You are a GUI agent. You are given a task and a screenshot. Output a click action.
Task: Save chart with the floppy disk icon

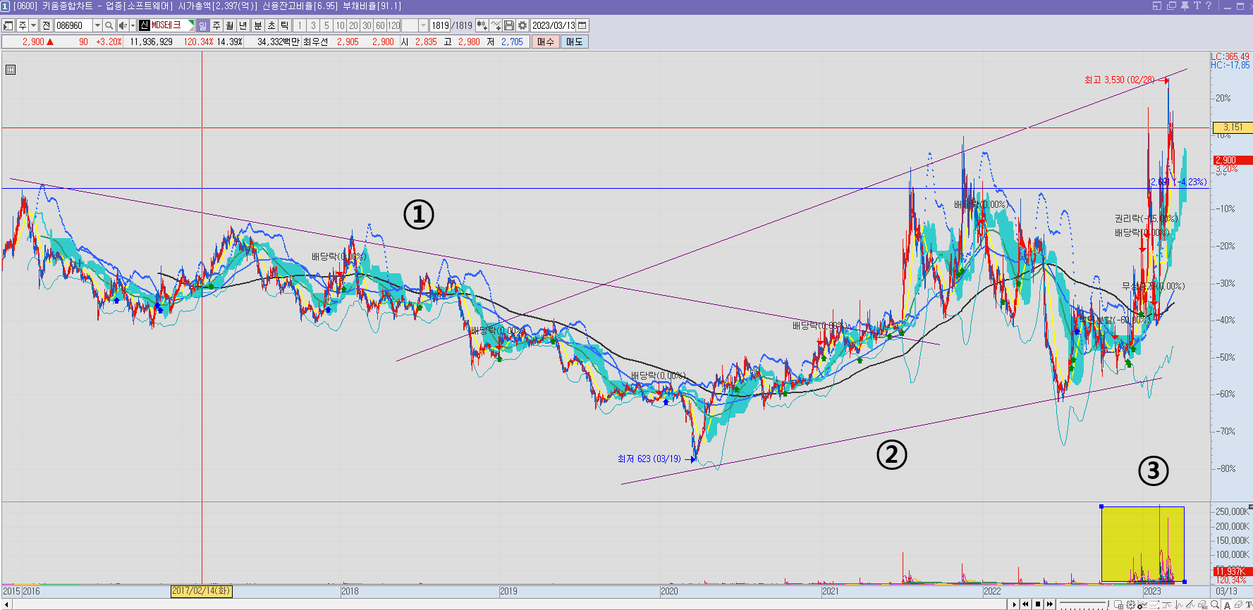pos(509,25)
